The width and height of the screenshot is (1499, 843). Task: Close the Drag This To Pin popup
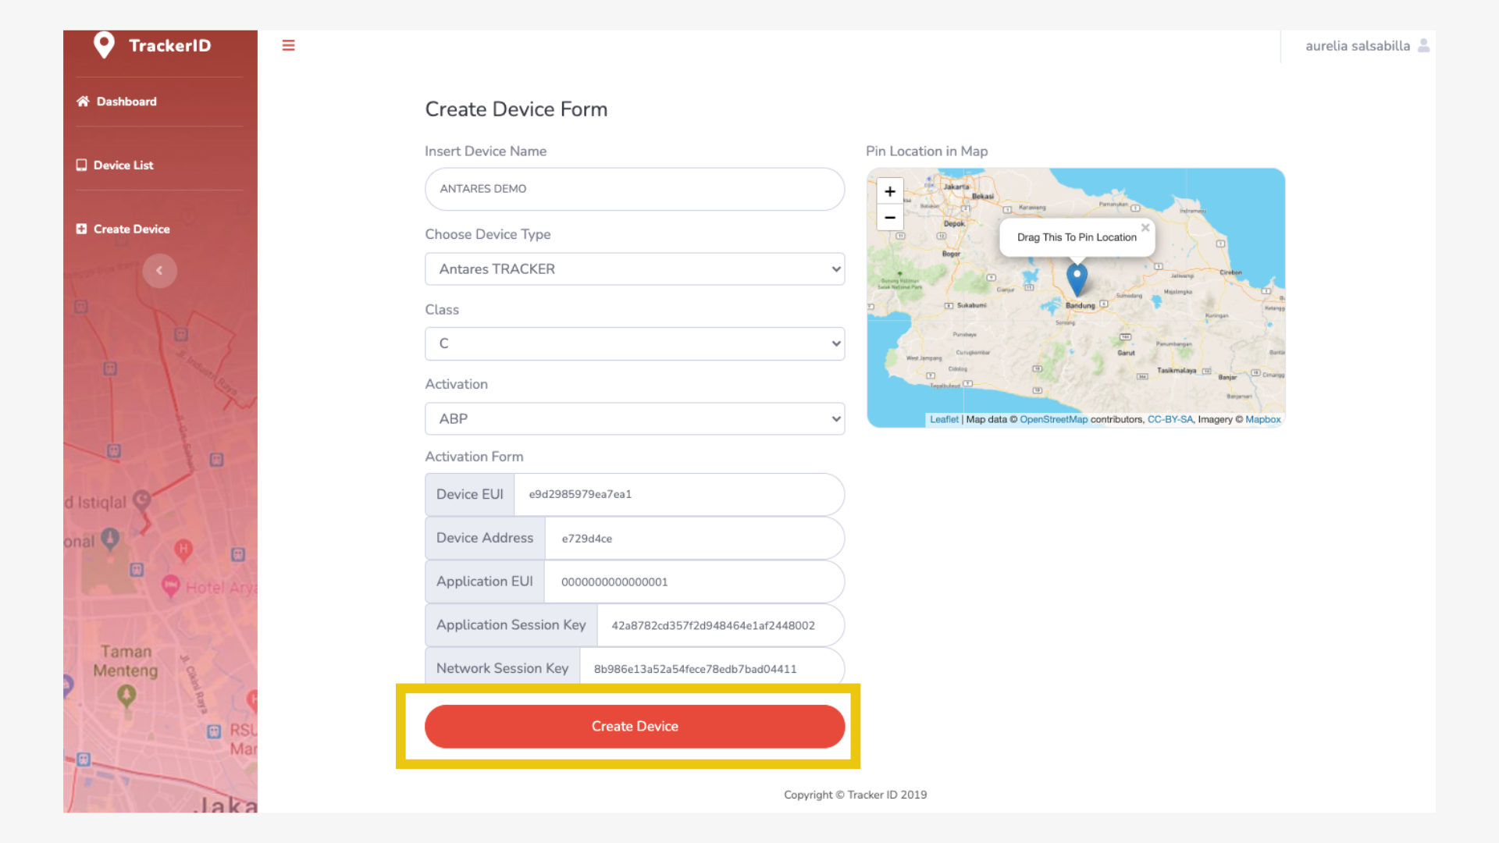[1145, 228]
